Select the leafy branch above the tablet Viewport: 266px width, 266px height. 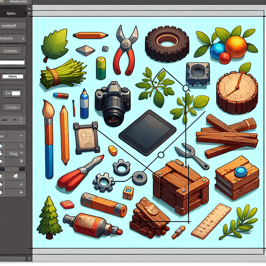155,87
